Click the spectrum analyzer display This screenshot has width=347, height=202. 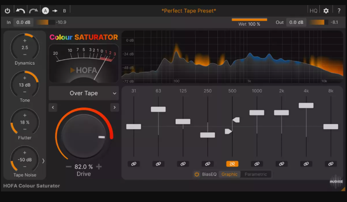tap(232, 57)
